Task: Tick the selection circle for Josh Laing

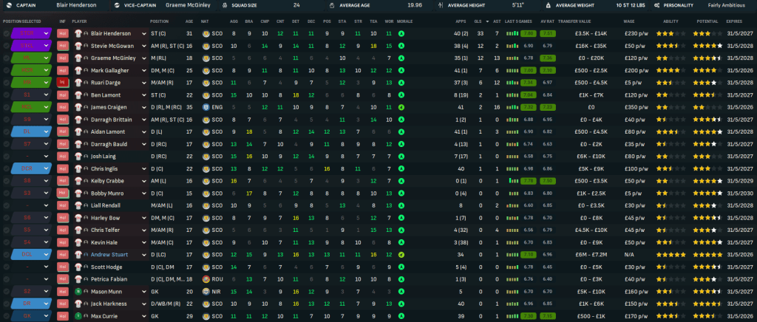Action: (x=7, y=156)
